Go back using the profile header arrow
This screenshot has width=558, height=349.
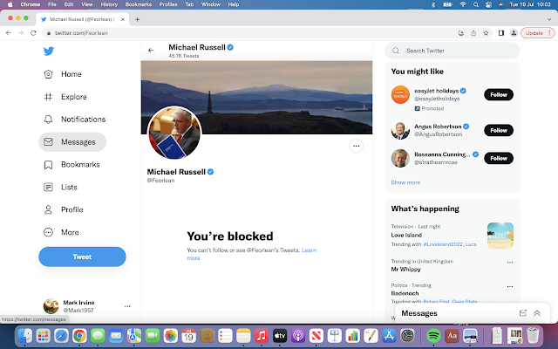pyautogui.click(x=151, y=51)
